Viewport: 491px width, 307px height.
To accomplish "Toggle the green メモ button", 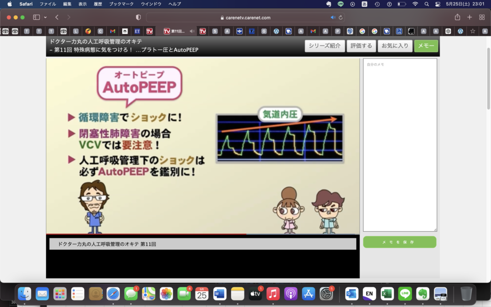I will [426, 46].
